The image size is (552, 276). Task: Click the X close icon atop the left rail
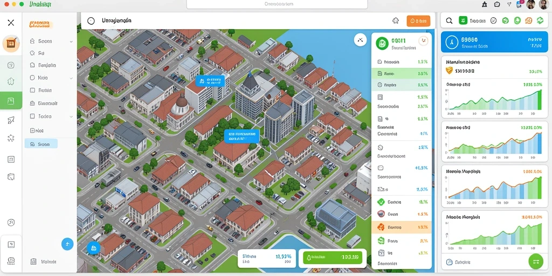click(11, 23)
